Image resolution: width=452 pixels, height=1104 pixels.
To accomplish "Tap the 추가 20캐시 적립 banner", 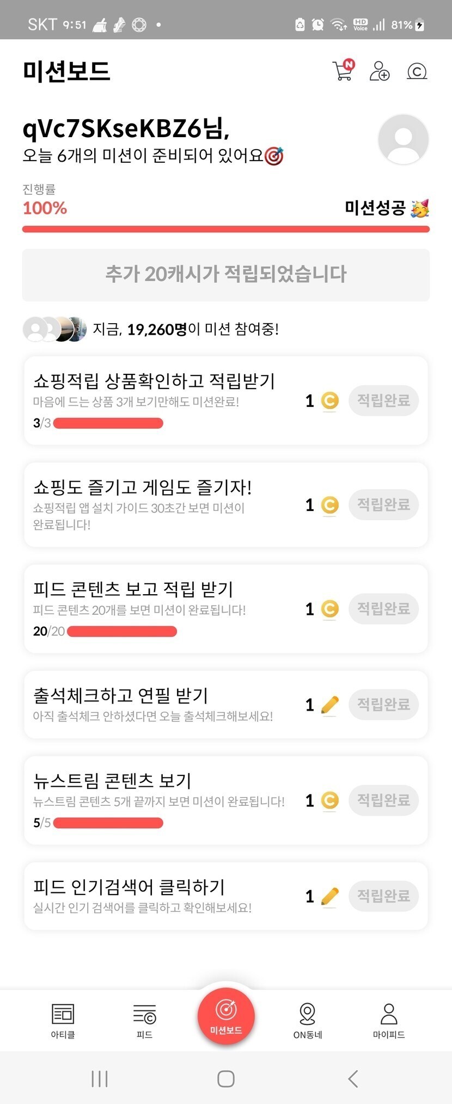I will click(226, 274).
